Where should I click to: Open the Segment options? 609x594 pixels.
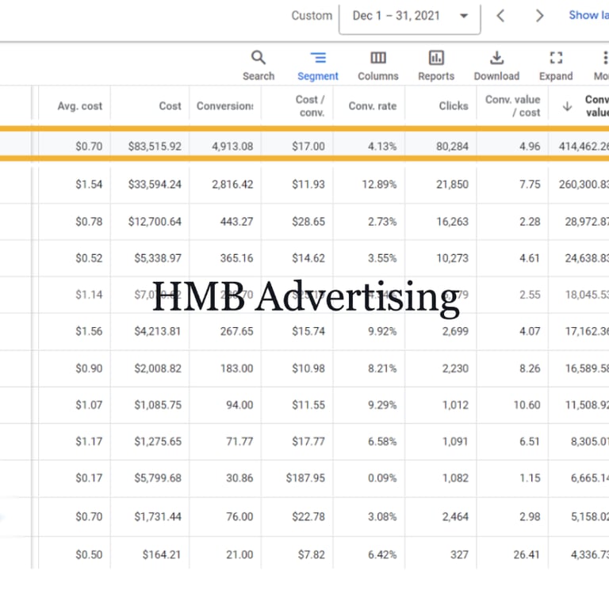pyautogui.click(x=318, y=66)
